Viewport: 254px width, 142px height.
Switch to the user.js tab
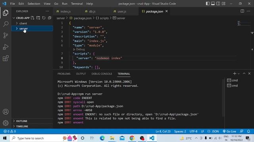(x=122, y=11)
